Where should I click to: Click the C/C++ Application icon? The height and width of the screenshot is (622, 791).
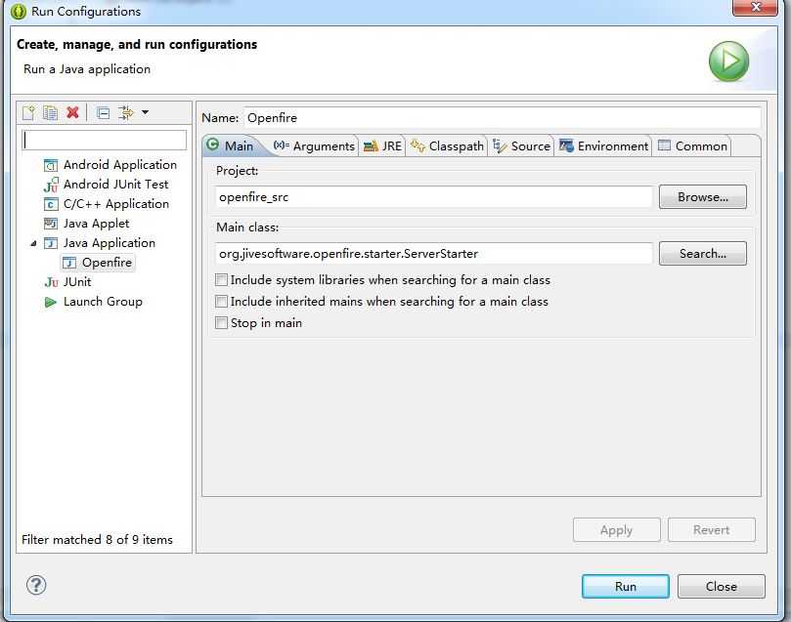pos(51,204)
